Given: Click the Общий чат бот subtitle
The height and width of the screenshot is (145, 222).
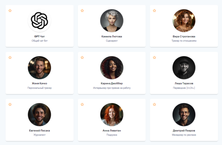Looking at the screenshot, I should pos(39,41).
